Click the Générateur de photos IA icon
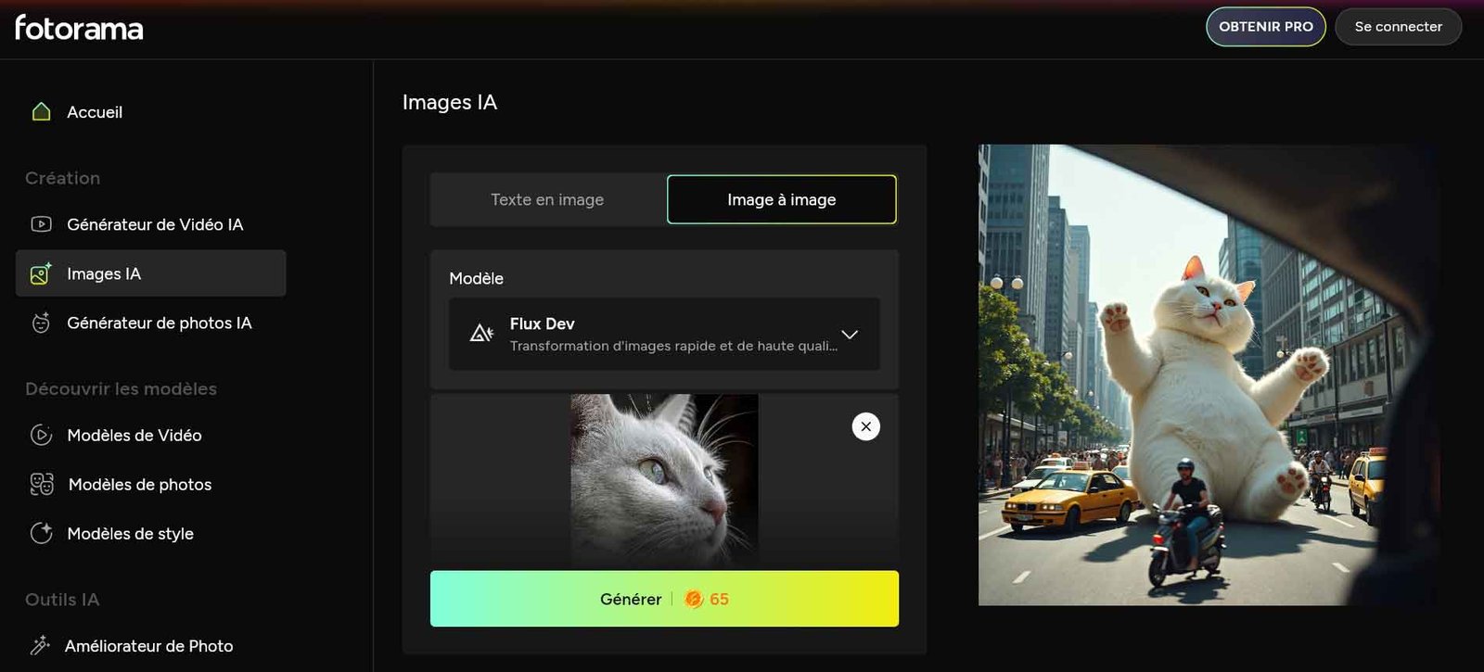The height and width of the screenshot is (672, 1484). tap(41, 323)
